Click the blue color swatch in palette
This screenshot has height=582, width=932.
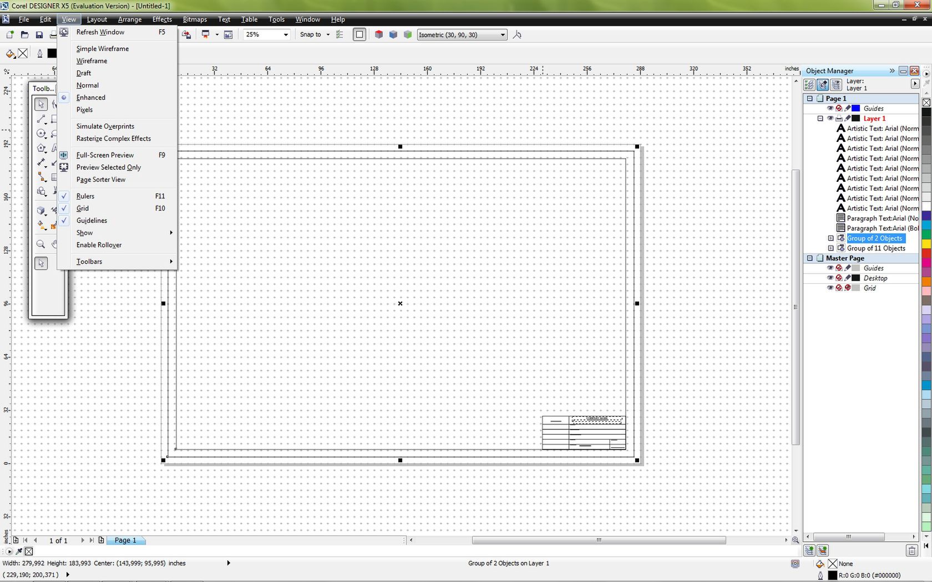click(926, 215)
